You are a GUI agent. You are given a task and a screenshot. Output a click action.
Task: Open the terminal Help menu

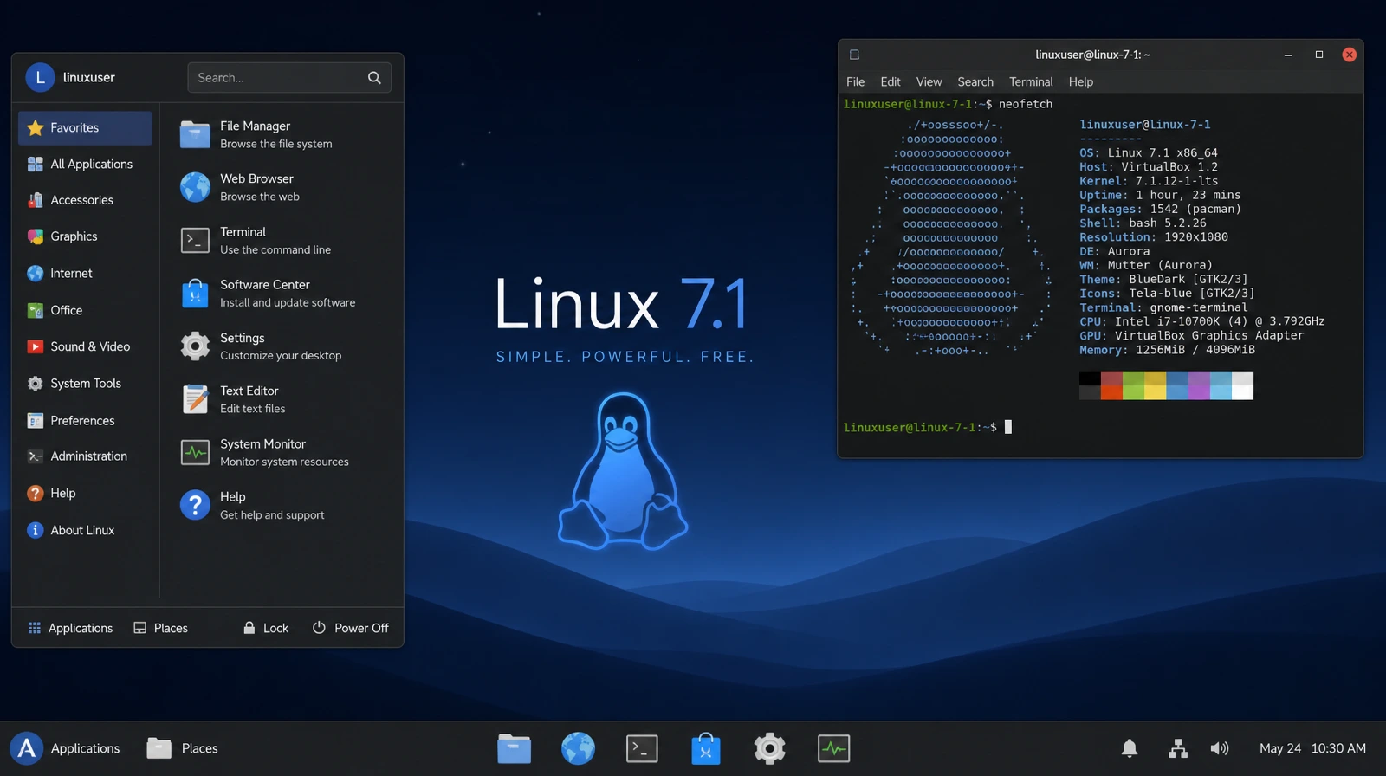(x=1081, y=81)
